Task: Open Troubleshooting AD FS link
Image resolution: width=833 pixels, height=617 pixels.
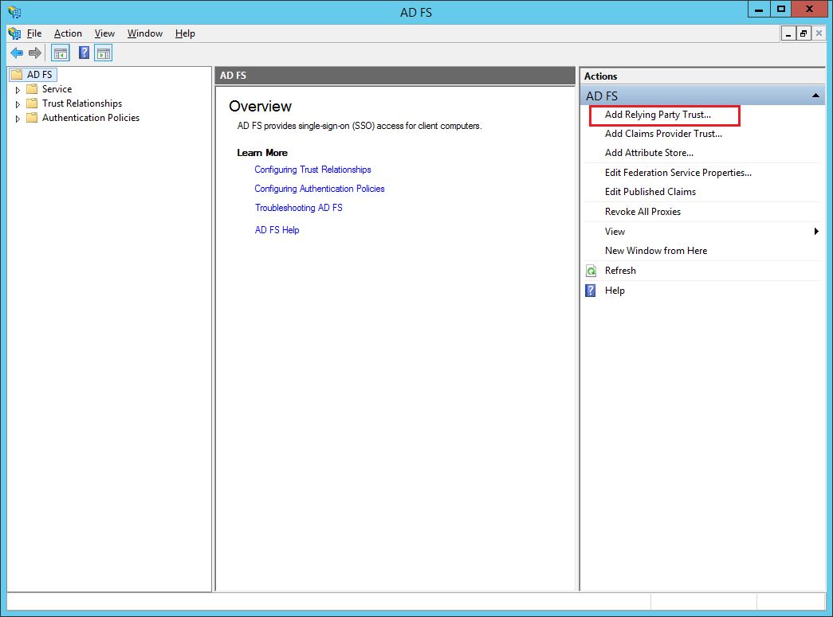Action: [x=299, y=208]
